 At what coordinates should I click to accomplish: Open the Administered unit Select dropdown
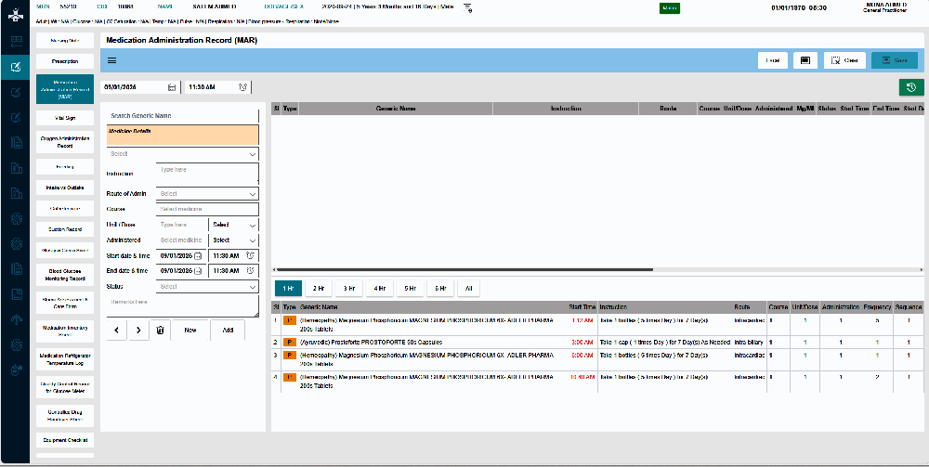234,240
